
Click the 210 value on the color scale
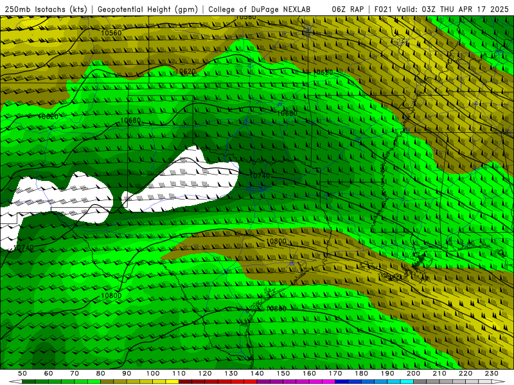(439, 373)
